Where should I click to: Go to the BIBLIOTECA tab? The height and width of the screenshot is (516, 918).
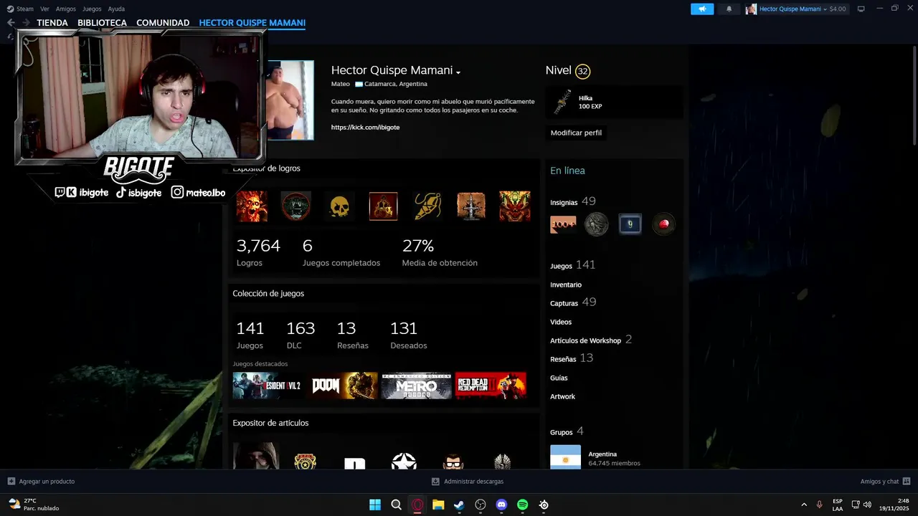(102, 23)
